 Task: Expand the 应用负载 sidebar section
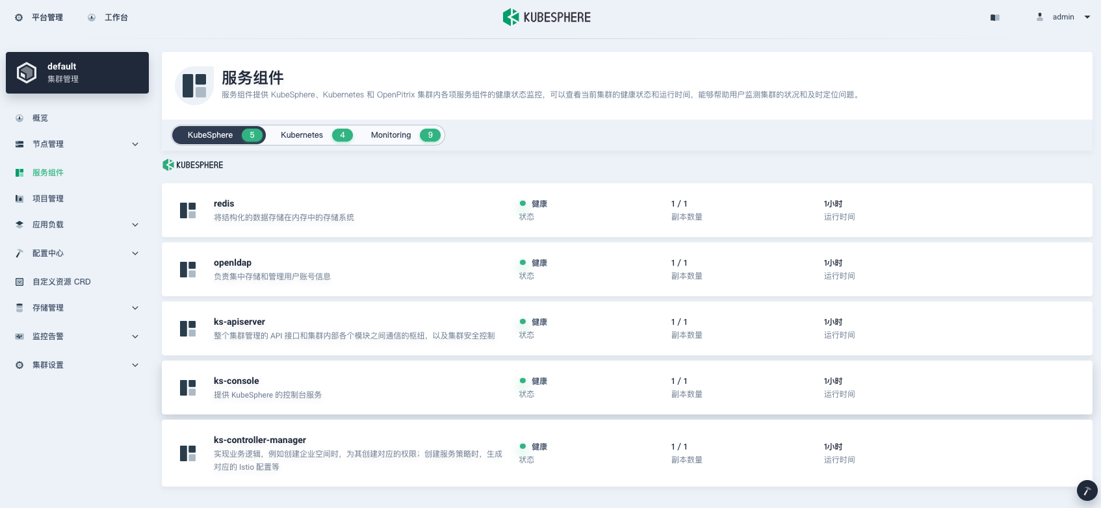tap(135, 225)
